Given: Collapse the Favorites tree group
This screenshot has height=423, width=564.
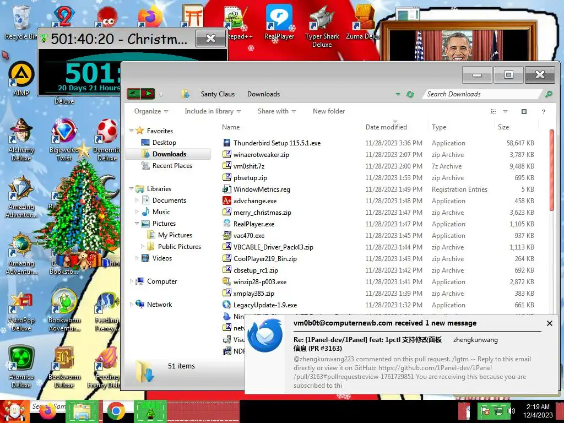Looking at the screenshot, I should click(131, 131).
